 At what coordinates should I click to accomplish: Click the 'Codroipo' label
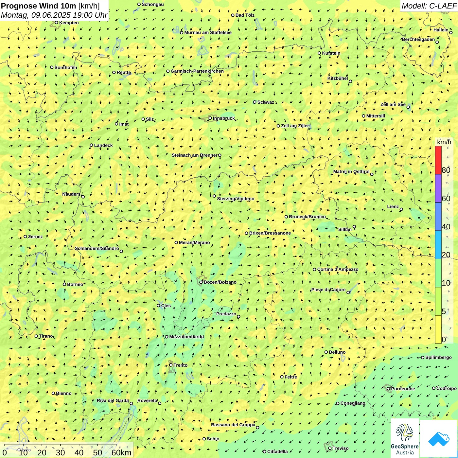(447, 388)
